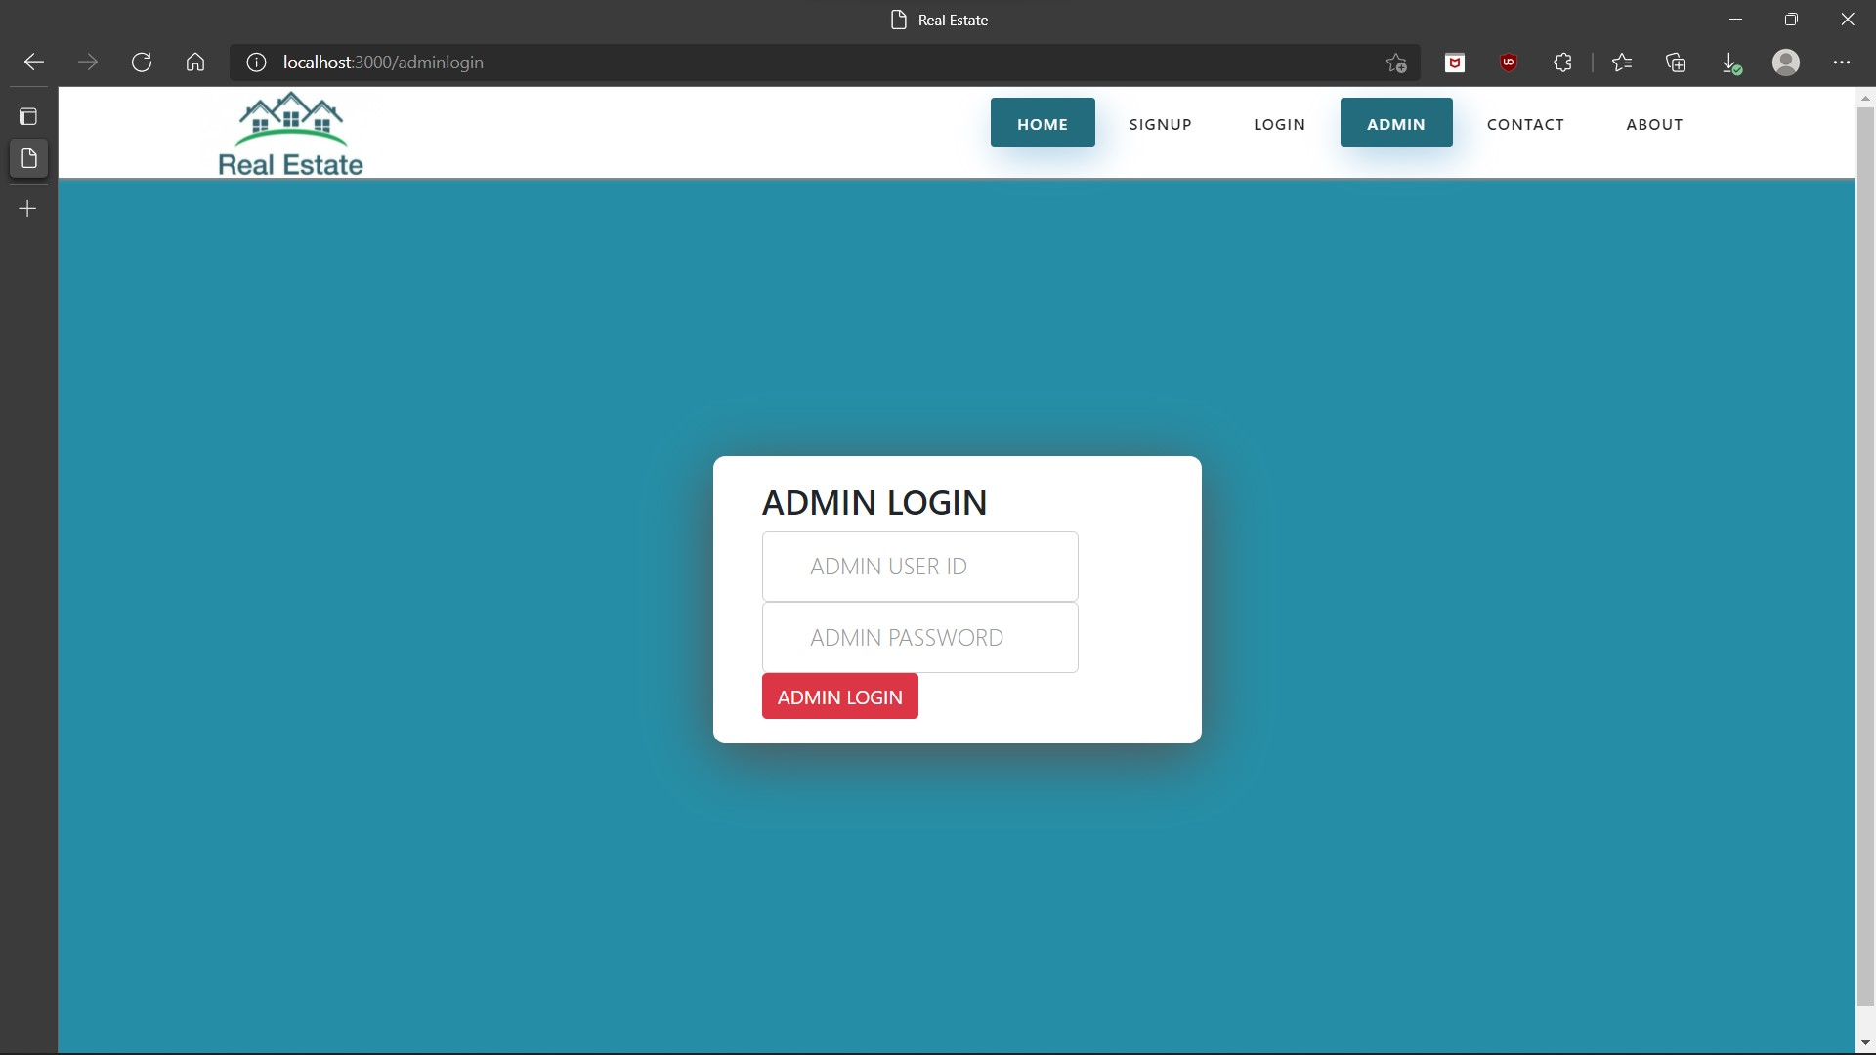
Task: Minimize the browser window
Action: pos(1736,20)
